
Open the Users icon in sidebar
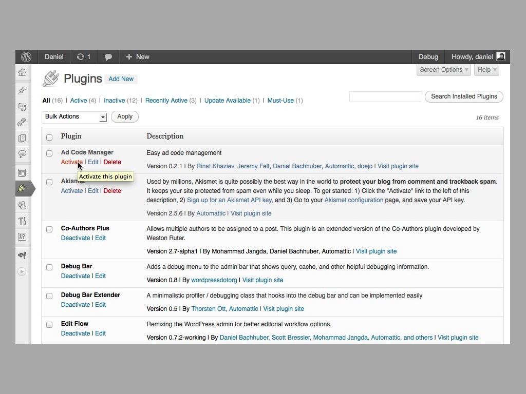pos(22,205)
